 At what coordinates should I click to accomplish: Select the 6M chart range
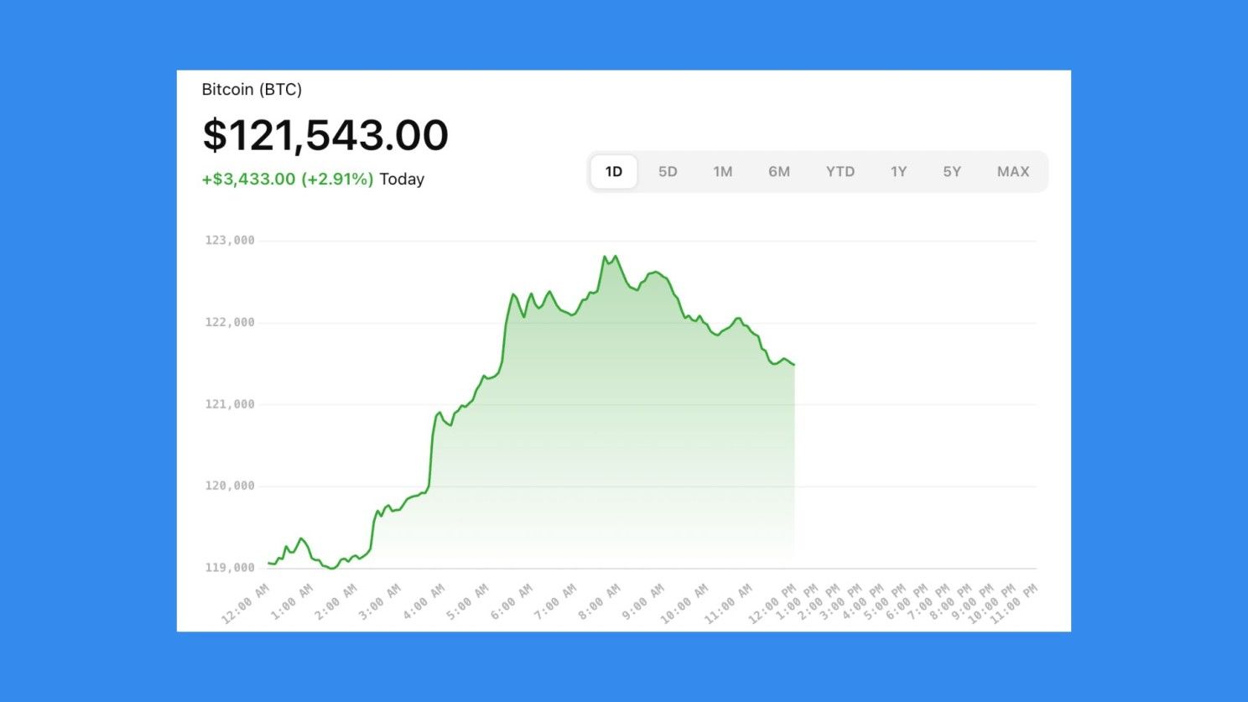[779, 172]
